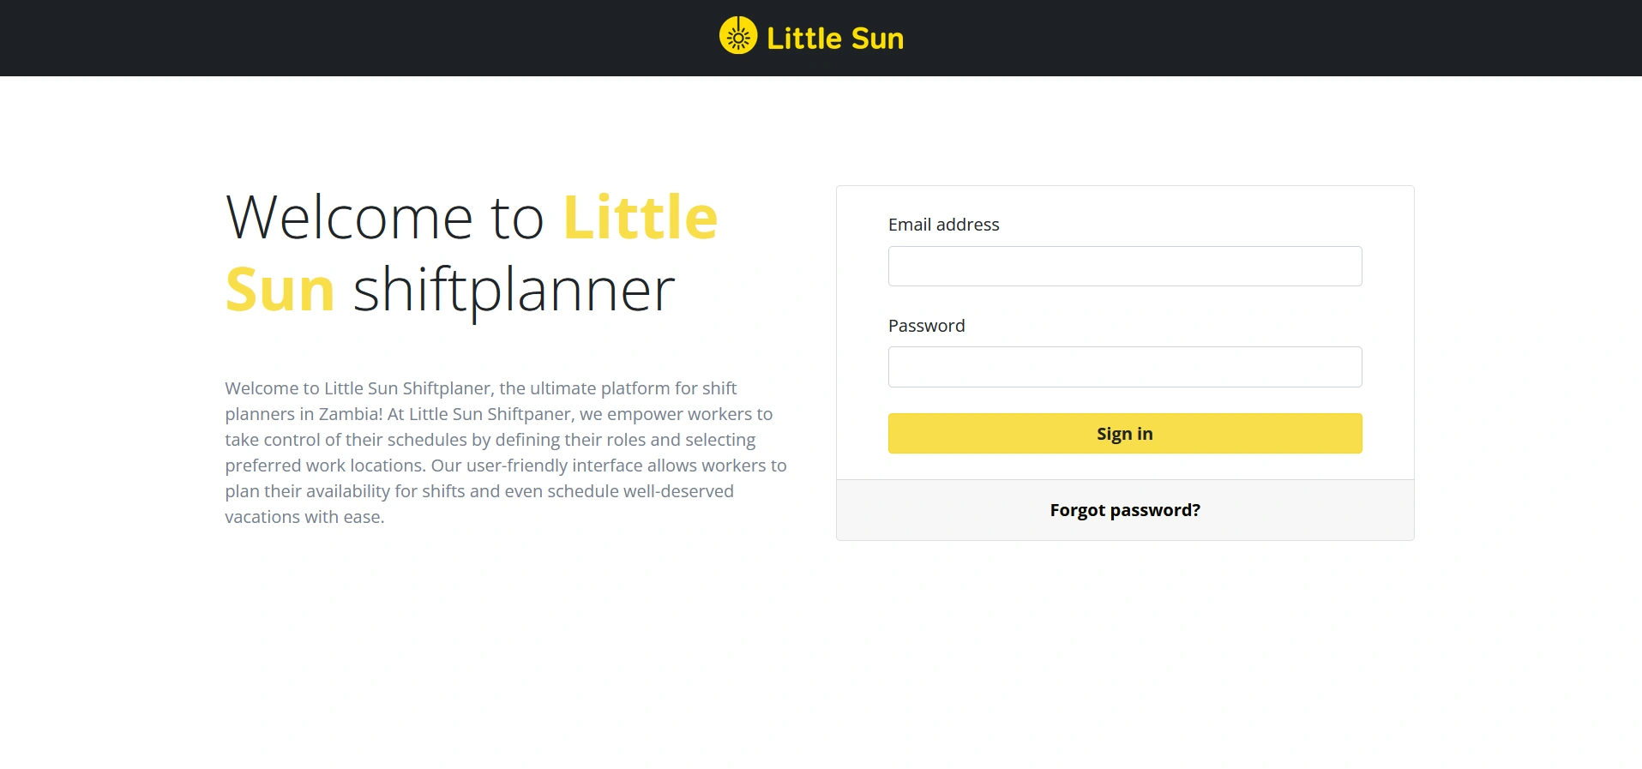Image resolution: width=1642 pixels, height=769 pixels.
Task: Click empty dark header bar area right of the logo
Action: click(x=1286, y=38)
